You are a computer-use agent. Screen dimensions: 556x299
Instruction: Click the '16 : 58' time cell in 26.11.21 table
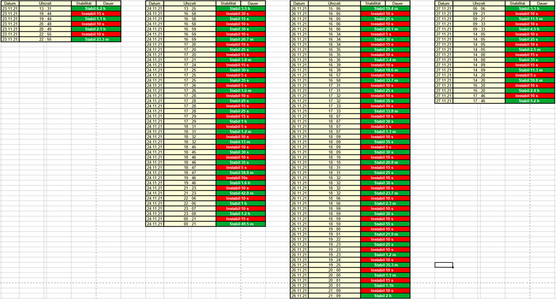click(x=334, y=80)
